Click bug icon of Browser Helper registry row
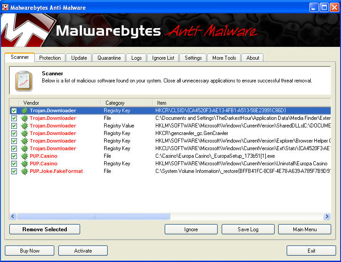Image resolution: width=341 pixels, height=262 pixels. tap(24, 141)
